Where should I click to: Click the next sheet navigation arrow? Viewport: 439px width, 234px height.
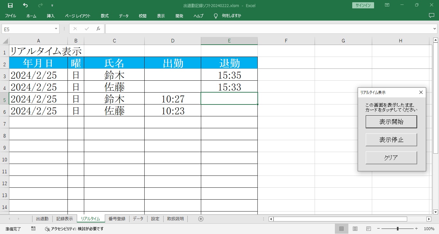tap(18, 219)
